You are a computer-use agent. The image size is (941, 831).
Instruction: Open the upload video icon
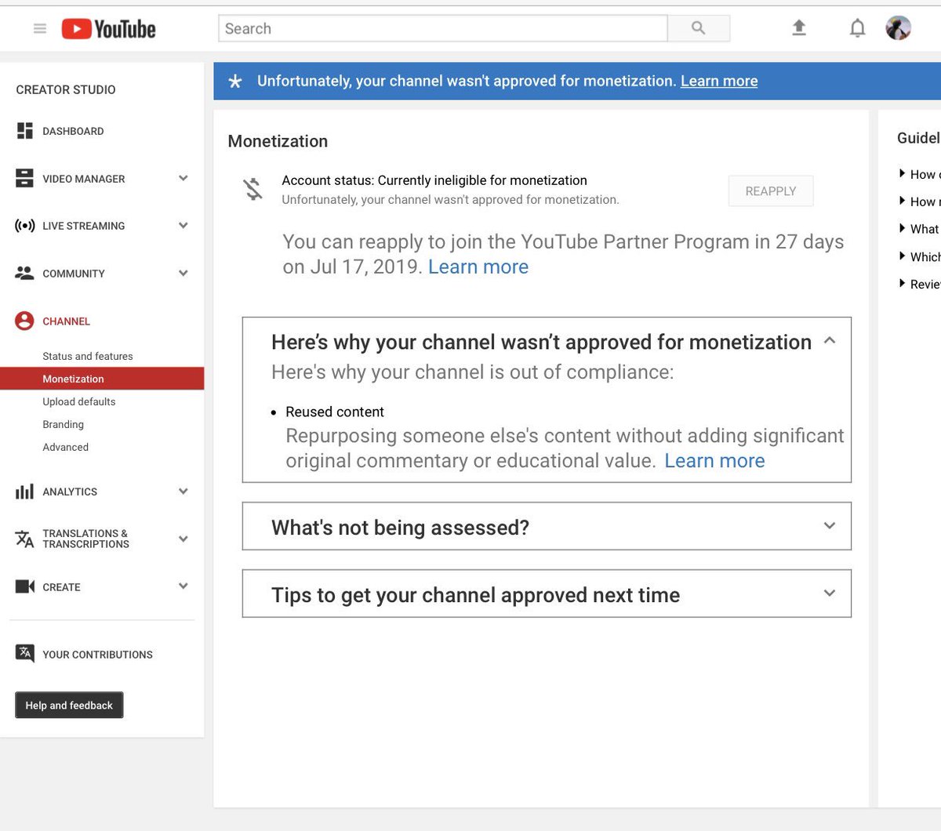pyautogui.click(x=799, y=28)
